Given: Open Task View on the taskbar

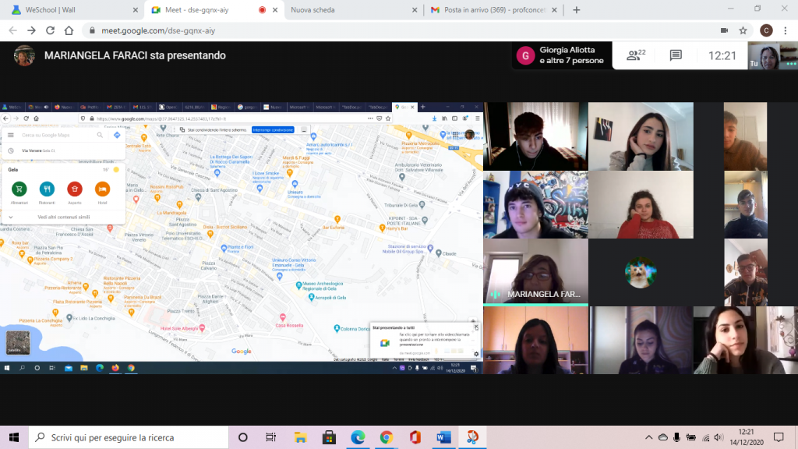Looking at the screenshot, I should 270,437.
